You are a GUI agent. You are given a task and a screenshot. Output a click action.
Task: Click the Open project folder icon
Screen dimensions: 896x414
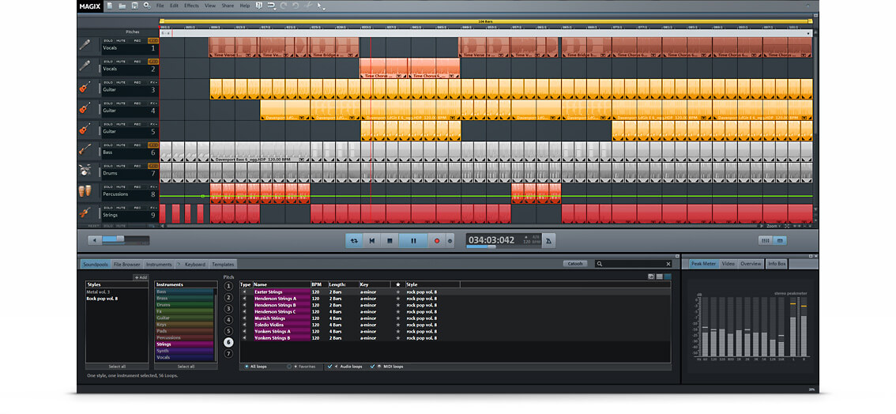coord(122,6)
